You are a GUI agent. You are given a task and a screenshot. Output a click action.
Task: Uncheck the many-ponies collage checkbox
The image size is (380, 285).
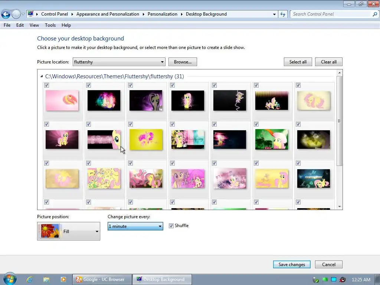pyautogui.click(x=88, y=163)
